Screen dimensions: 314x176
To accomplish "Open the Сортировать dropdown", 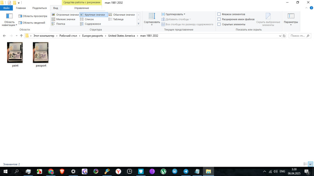I will (152, 19).
